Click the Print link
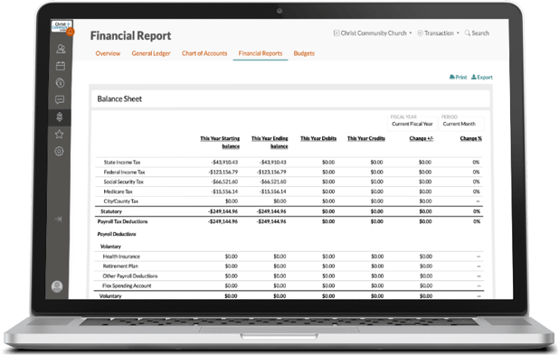 point(458,77)
